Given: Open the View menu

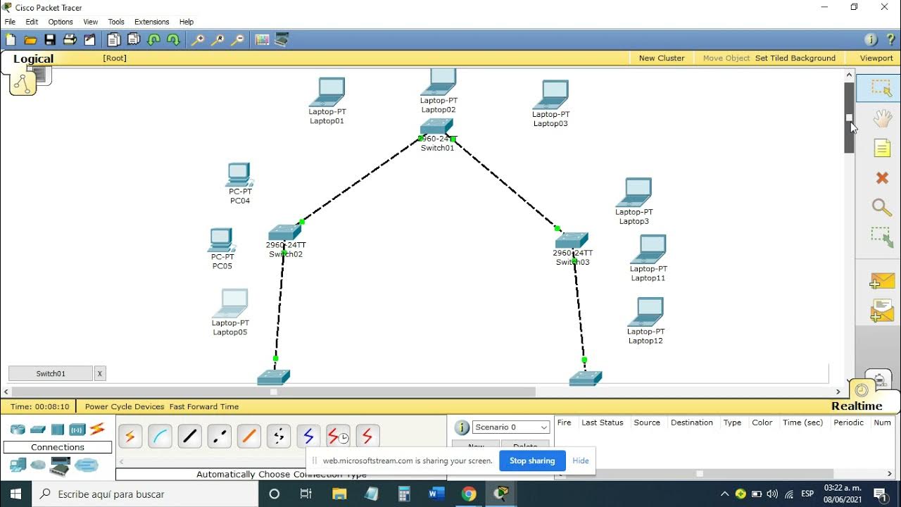Looking at the screenshot, I should pyautogui.click(x=91, y=22).
